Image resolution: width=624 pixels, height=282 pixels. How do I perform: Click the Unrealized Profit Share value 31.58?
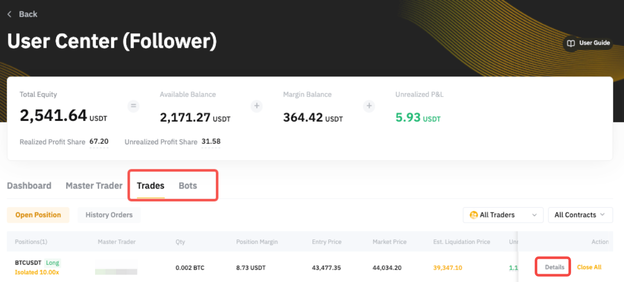(210, 142)
